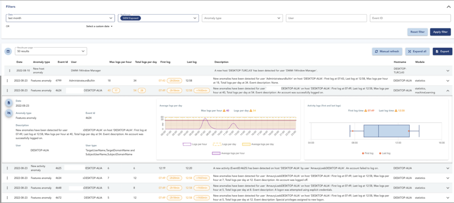
Task: Click the orange -2h35min badge next to 07:43
Action: tap(174, 80)
